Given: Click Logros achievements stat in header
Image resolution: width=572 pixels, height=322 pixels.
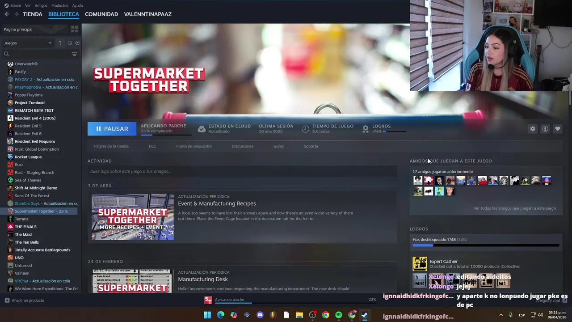Looking at the screenshot, I should 384,129.
